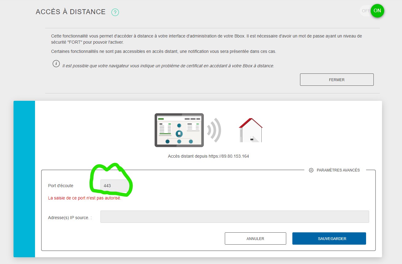The height and width of the screenshot is (264, 402).
Task: Collapse the PARAMÈTRES AVANCÉS section label
Action: point(338,170)
